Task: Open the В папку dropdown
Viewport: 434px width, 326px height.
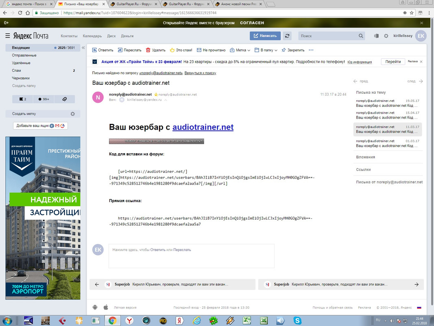Action: 266,50
